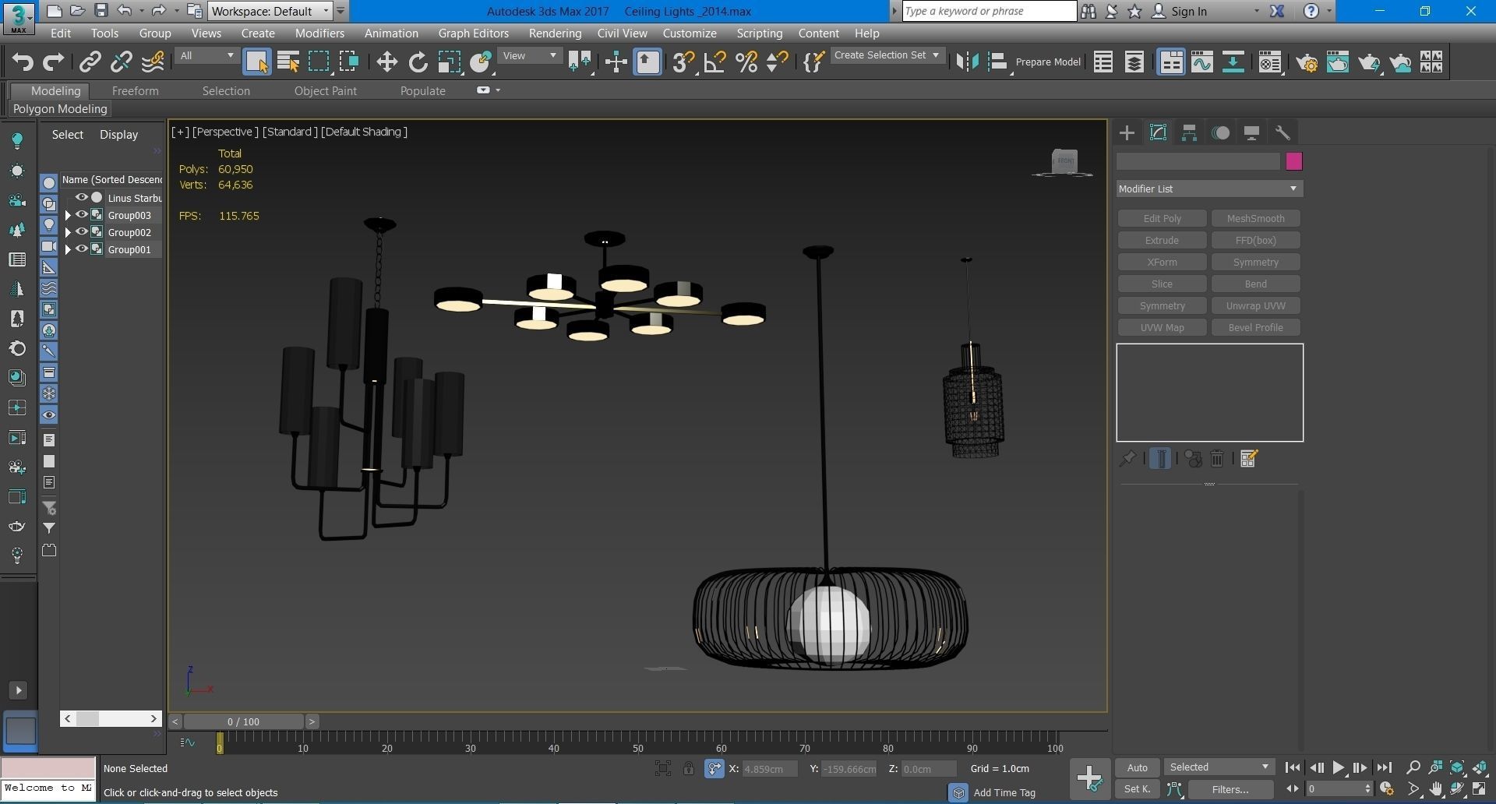This screenshot has width=1496, height=804.
Task: Click the Filters... button
Action: tap(1230, 789)
